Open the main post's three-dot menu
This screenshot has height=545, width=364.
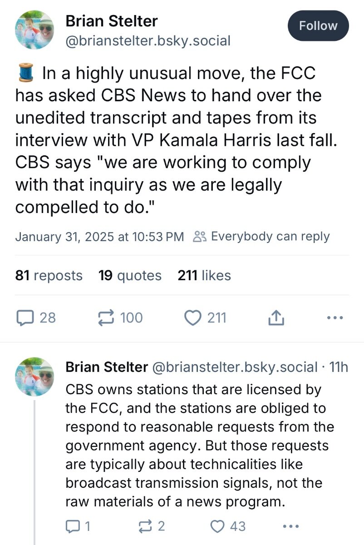(x=335, y=318)
